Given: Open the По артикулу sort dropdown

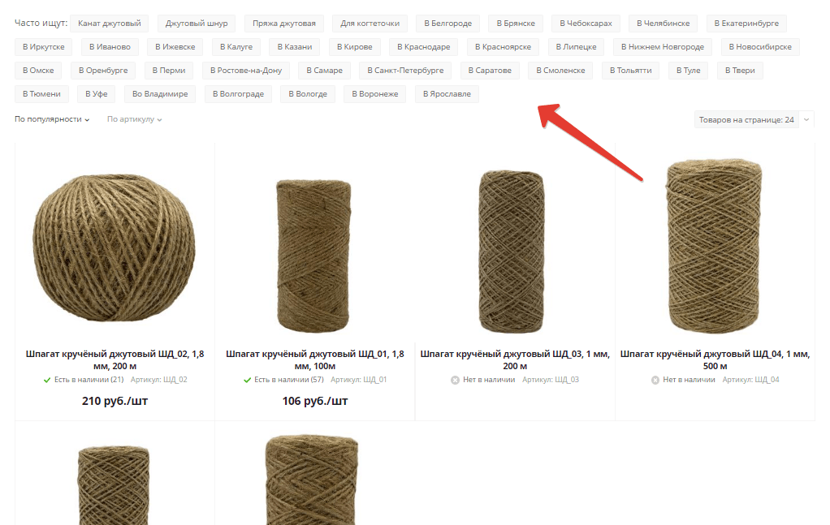Looking at the screenshot, I should pos(135,119).
